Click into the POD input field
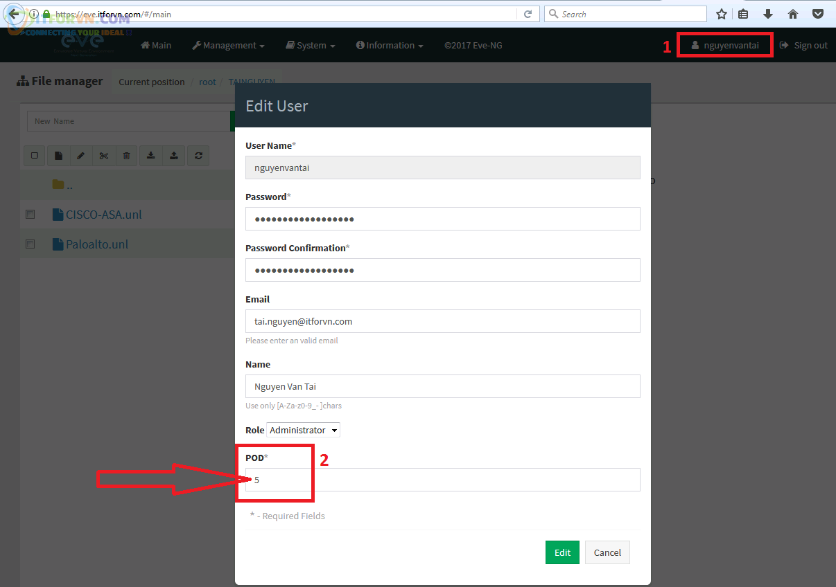836x587 pixels. [444, 480]
